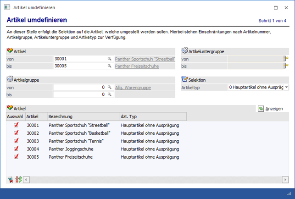Click search icon for Artikel bis field

[110, 66]
